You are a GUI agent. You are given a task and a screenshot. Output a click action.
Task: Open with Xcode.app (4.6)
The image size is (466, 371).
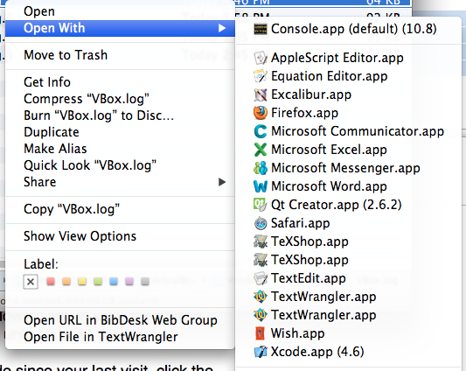click(x=348, y=352)
